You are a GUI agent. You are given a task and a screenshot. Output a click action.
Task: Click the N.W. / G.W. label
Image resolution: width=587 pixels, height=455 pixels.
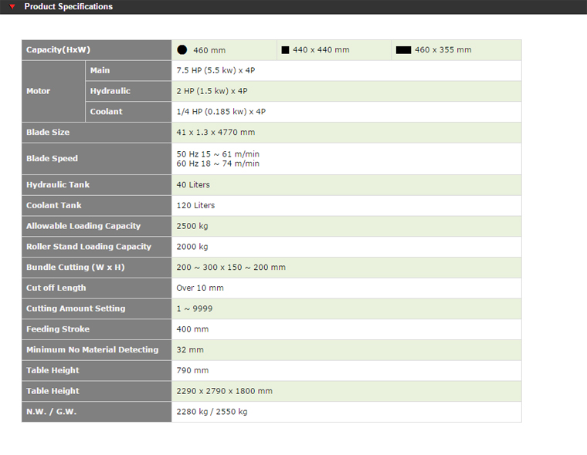pyautogui.click(x=51, y=412)
